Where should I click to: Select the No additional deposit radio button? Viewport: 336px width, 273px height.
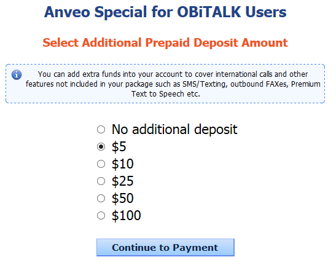pyautogui.click(x=101, y=130)
